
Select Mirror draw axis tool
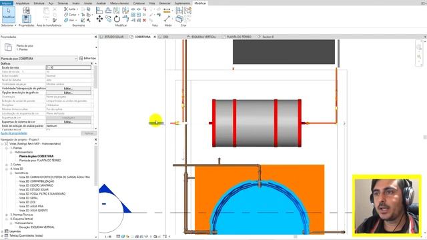tap(125, 11)
